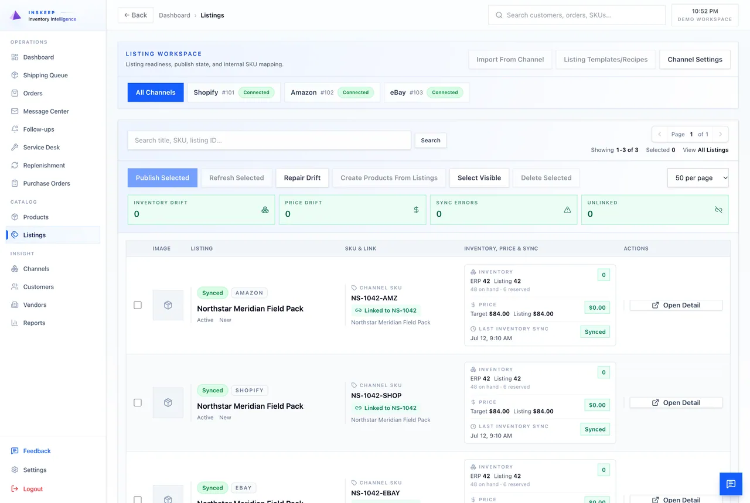
Task: Click the Repair Drift button
Action: click(x=302, y=178)
